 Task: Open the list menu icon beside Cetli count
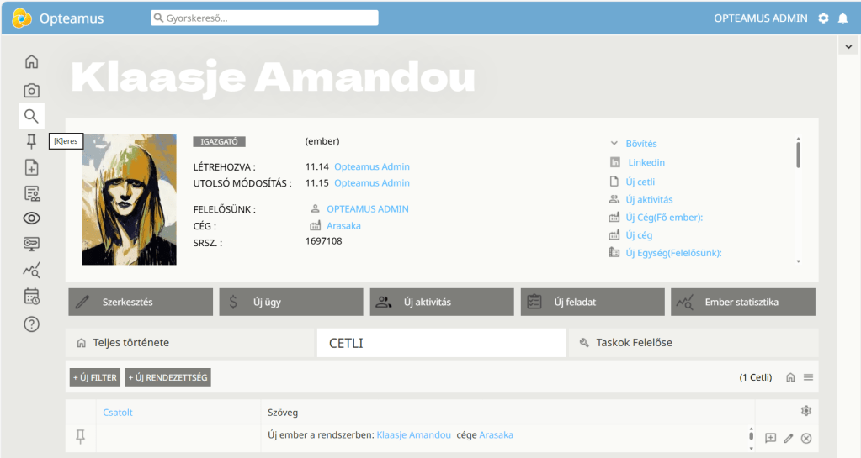808,377
